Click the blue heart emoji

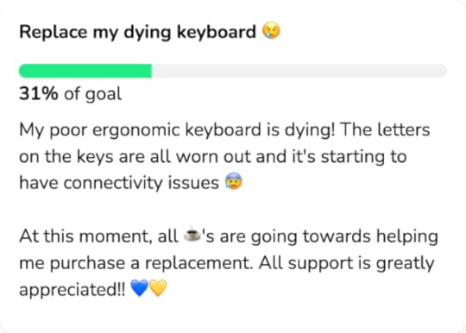click(x=140, y=288)
